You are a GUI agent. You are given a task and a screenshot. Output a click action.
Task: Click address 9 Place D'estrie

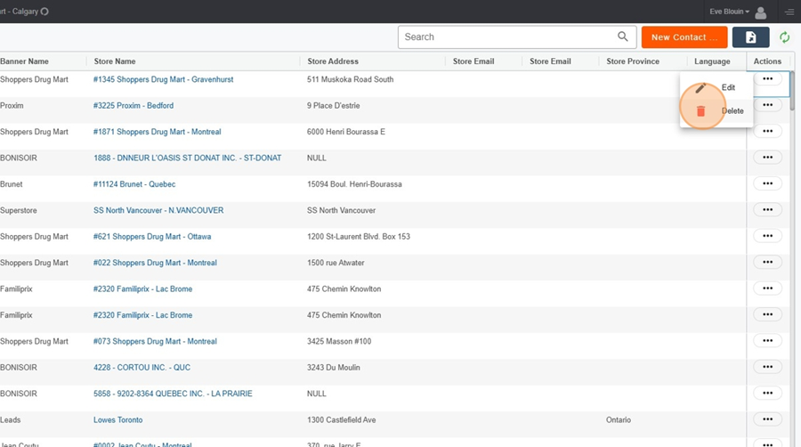tap(333, 105)
